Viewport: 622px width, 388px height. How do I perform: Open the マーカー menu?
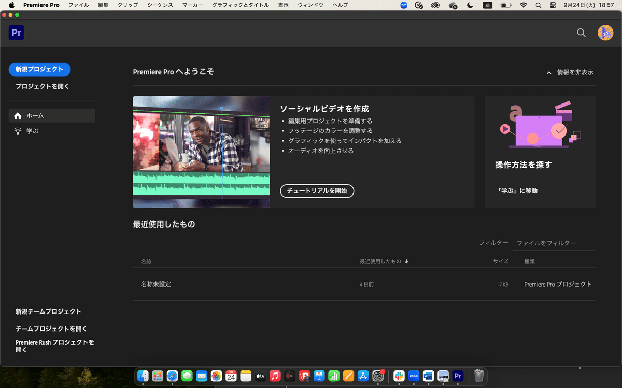click(x=193, y=5)
